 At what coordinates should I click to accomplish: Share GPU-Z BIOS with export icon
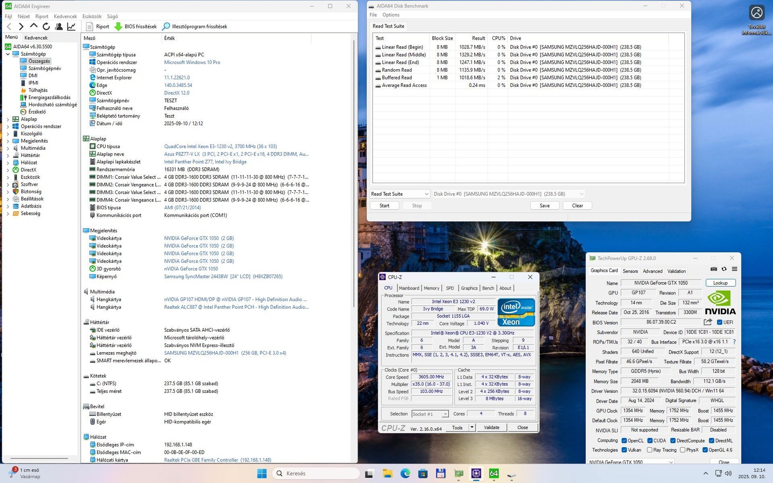tap(708, 322)
